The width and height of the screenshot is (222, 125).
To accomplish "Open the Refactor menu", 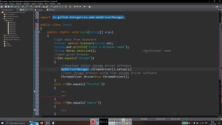I will point(19,4).
